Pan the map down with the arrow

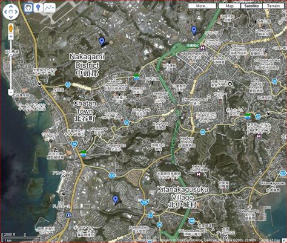[x=11, y=17]
